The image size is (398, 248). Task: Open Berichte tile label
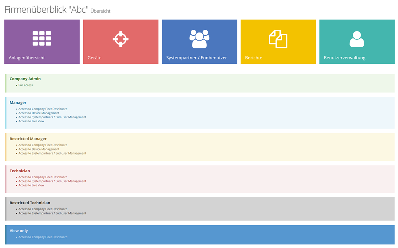click(x=254, y=58)
